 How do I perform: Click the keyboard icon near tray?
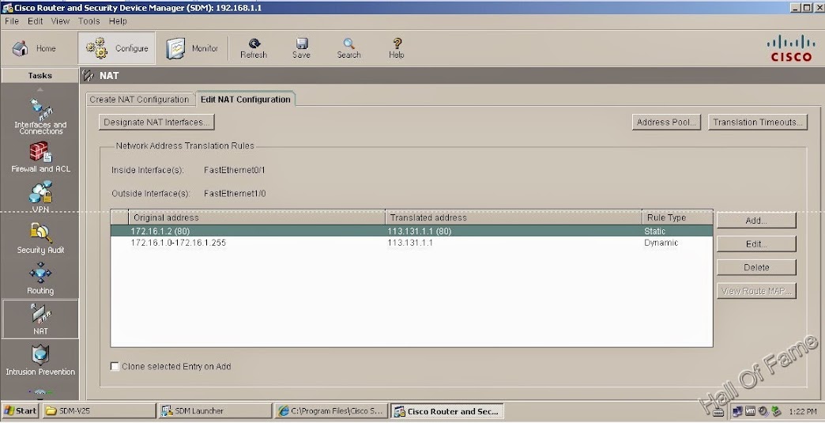pos(718,413)
